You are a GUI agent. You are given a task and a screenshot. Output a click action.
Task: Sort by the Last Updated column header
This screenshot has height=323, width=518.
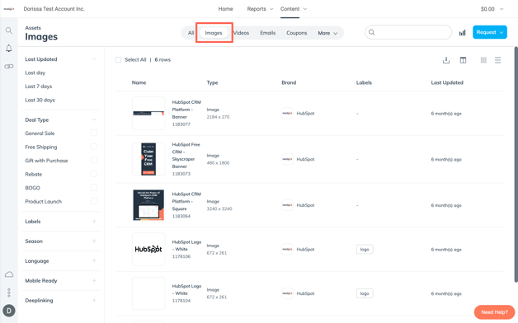[447, 82]
